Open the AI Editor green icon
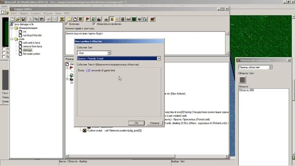Viewport: 295px width, 166px height. pos(134,19)
